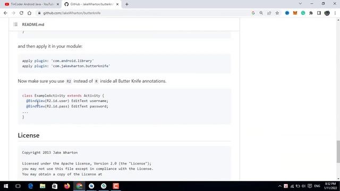Viewport: 340px width, 191px height.
Task: Launch Microsoft Edge from the taskbar
Action: [x=30, y=186]
